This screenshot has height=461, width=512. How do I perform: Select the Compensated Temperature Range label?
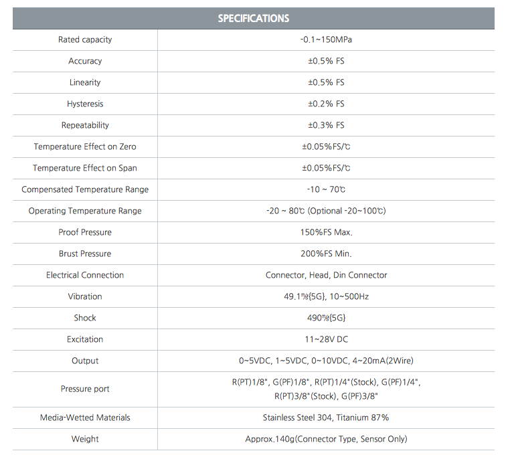click(x=85, y=189)
